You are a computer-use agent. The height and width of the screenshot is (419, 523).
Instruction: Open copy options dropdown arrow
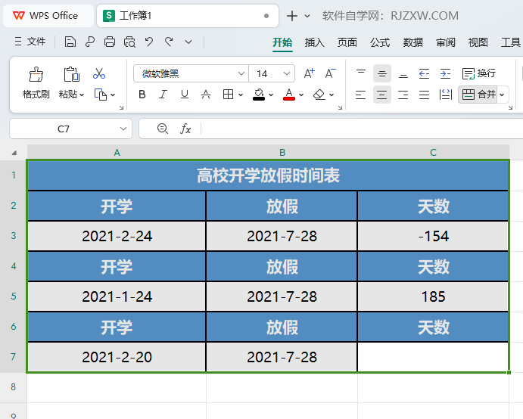point(113,95)
